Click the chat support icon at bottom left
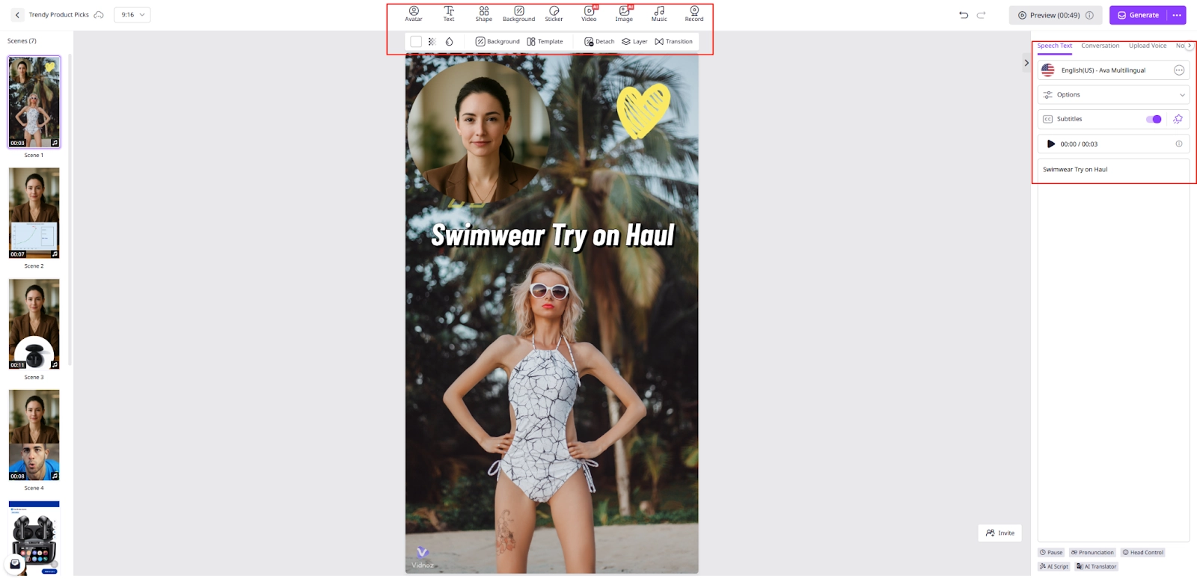1197x579 pixels. click(15, 564)
